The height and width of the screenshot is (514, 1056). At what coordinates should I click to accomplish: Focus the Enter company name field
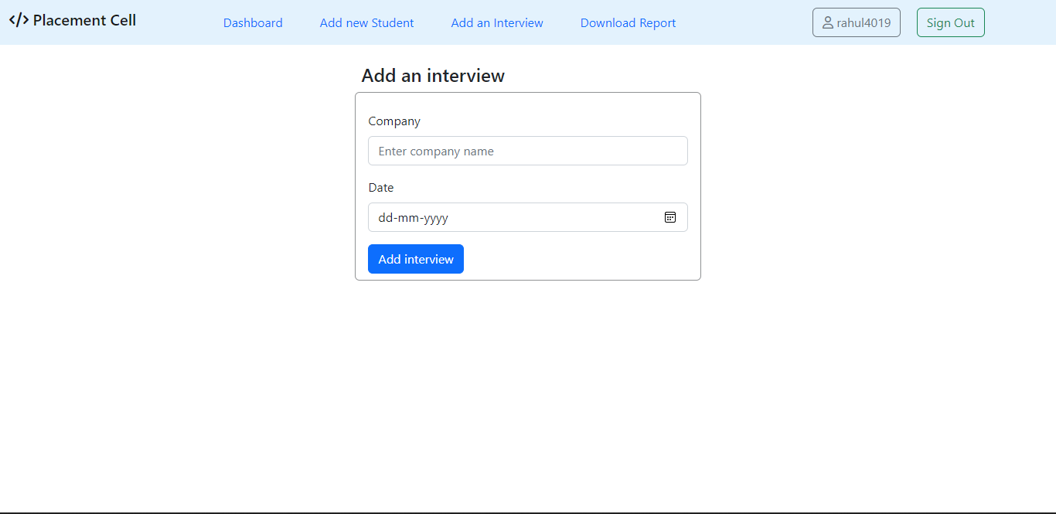coord(528,151)
